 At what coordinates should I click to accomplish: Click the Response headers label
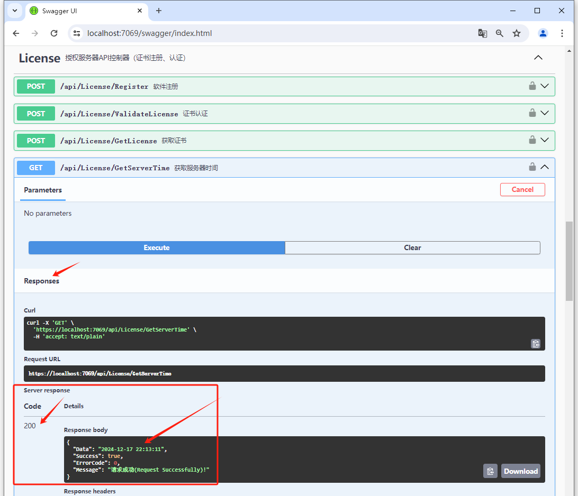click(89, 491)
